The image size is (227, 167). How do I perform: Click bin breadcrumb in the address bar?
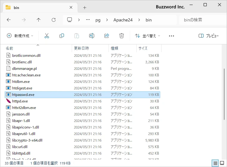148,20
